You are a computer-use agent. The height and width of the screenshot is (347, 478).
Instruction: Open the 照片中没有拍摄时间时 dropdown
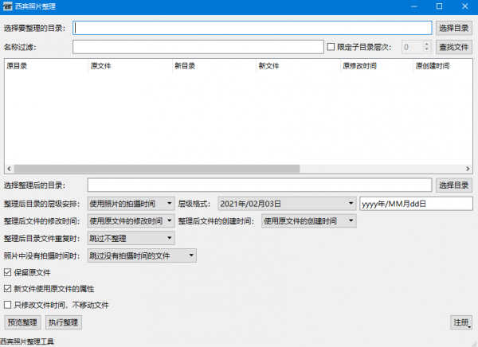tap(142, 255)
